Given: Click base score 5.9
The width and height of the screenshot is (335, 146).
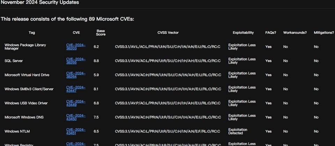Looking at the screenshot, I should pyautogui.click(x=96, y=75).
